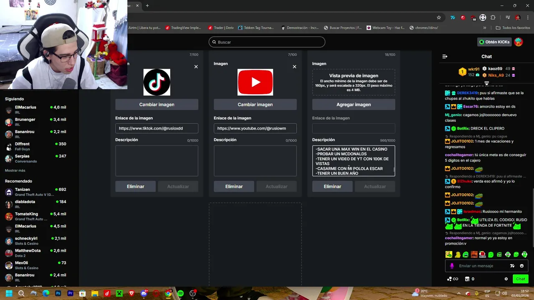This screenshot has width=534, height=300.
Task: Open the Chrome extensions puzzle icon
Action: 493,17
